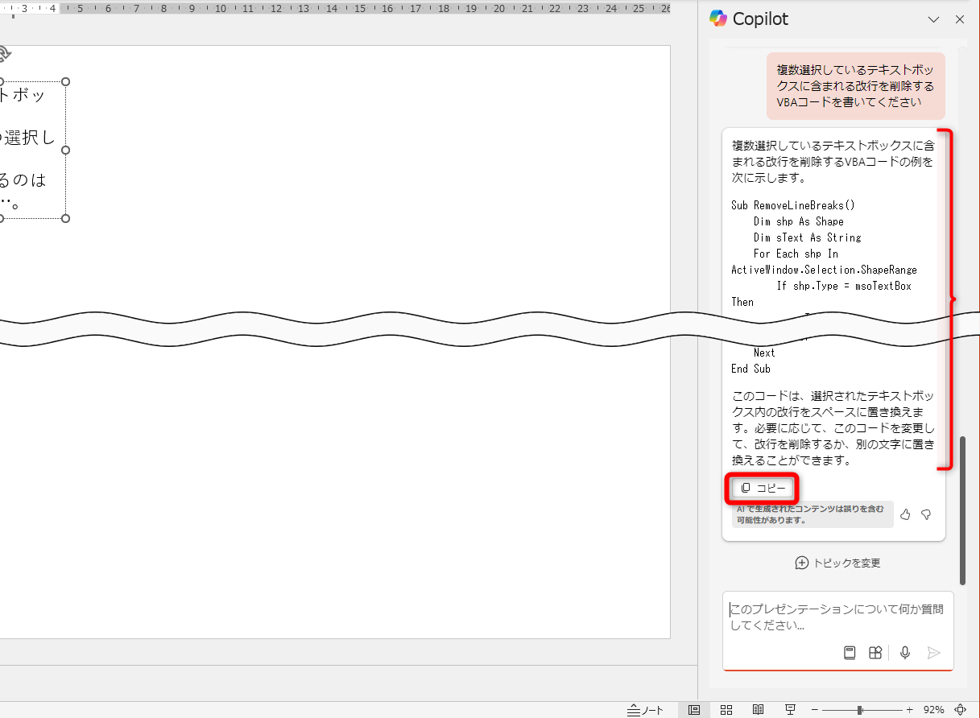Viewport: 980px width, 718px height.
Task: Start the slide show from status bar
Action: [790, 709]
